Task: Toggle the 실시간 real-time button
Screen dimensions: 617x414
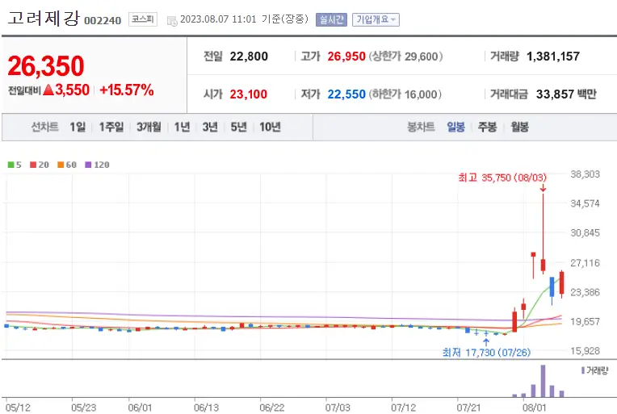Action: pos(331,19)
